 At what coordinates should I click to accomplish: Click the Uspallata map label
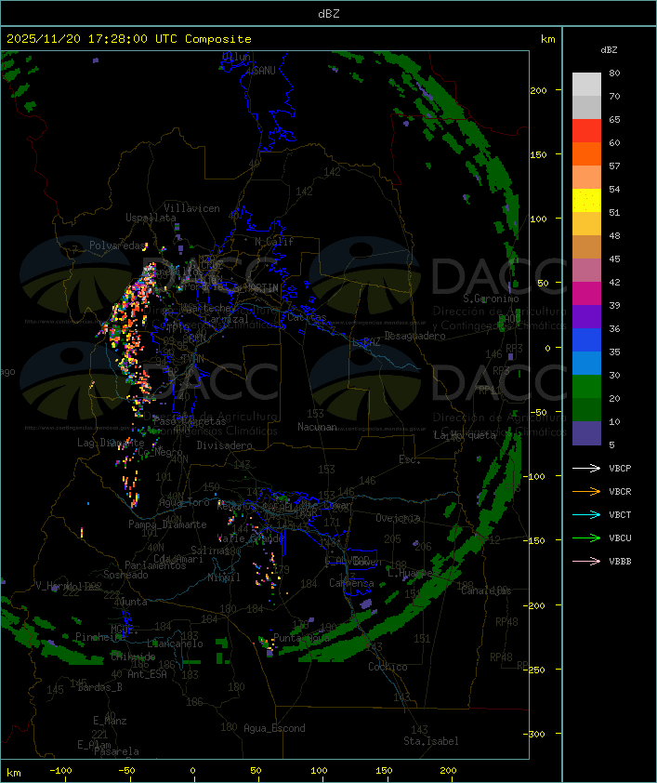(x=151, y=218)
